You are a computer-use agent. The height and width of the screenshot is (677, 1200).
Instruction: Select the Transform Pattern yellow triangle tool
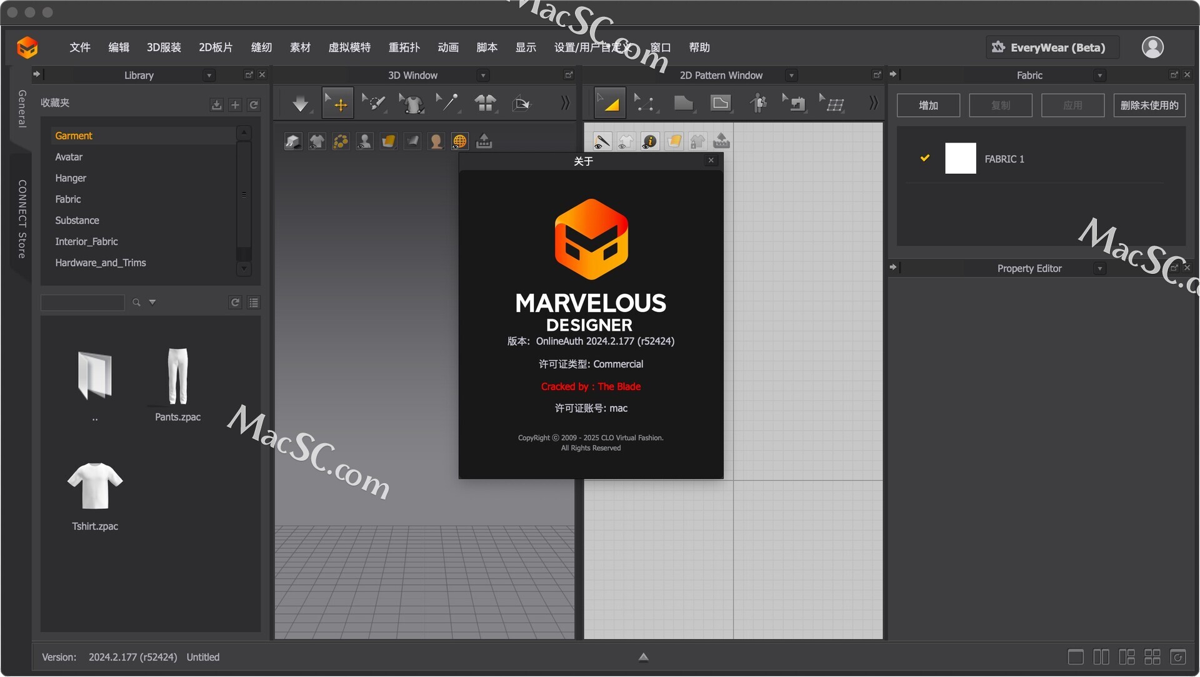609,103
